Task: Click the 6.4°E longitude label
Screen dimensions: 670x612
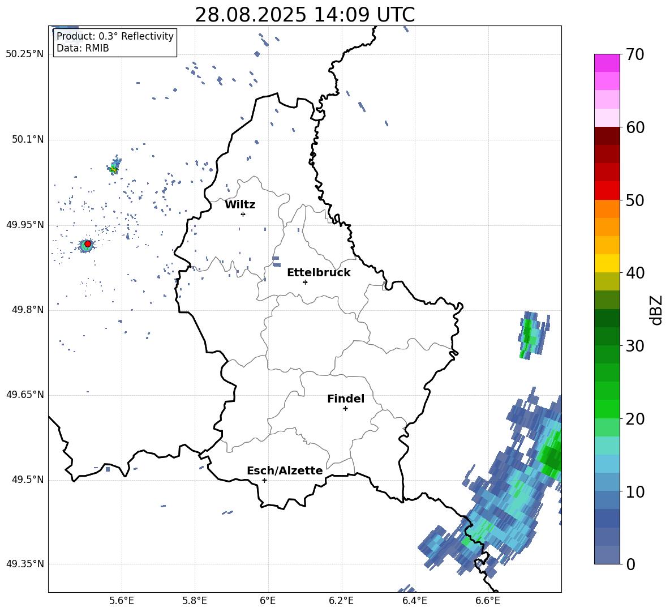Action: (414, 601)
